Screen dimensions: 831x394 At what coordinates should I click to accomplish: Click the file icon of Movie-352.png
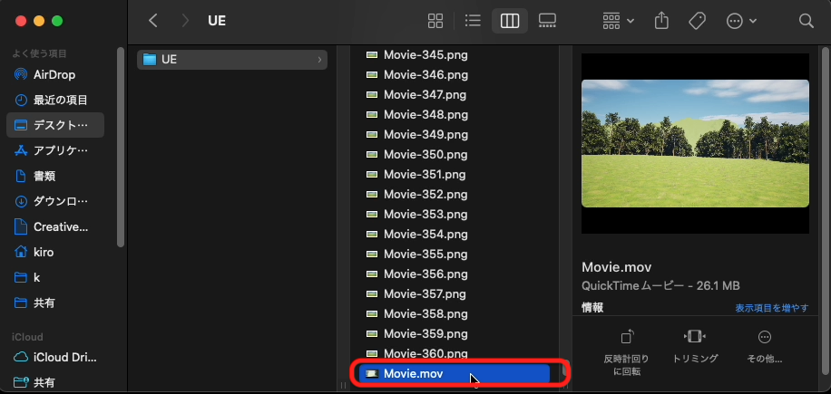(372, 194)
